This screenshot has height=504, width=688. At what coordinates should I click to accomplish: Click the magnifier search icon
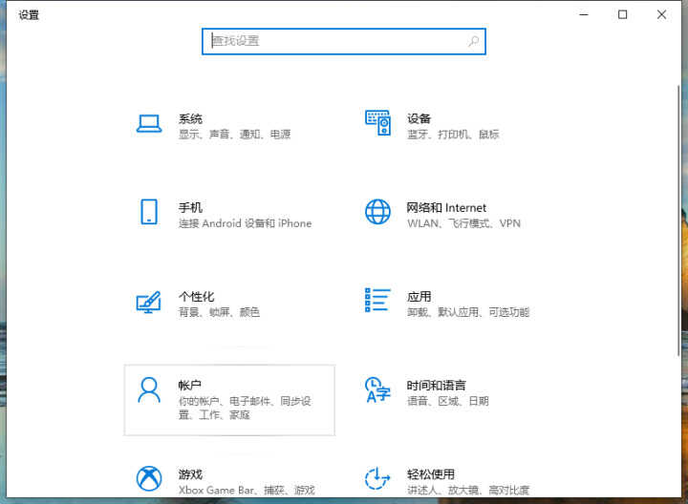tap(473, 41)
